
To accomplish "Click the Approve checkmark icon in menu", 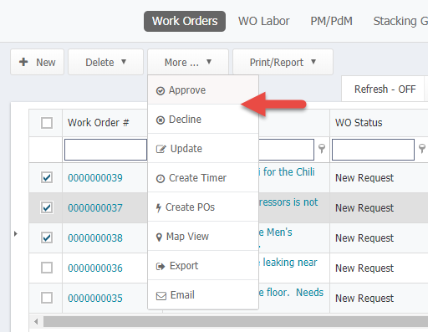I will click(160, 91).
